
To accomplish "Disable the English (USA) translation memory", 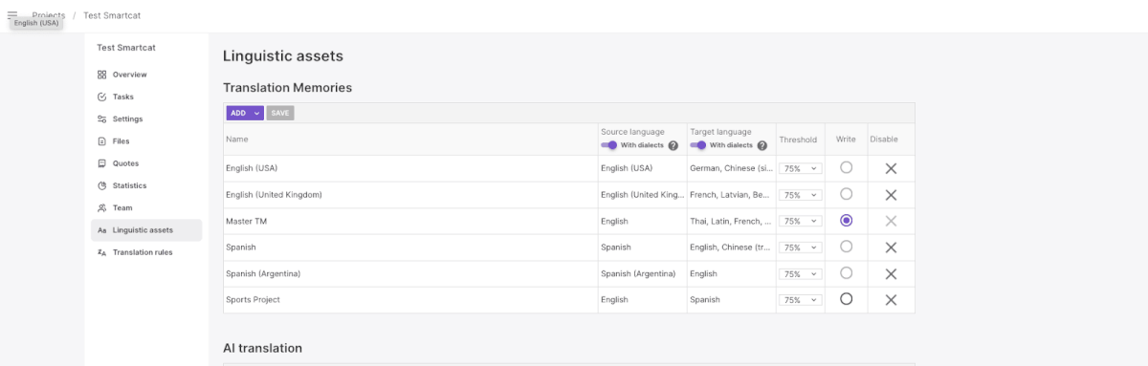I will point(891,168).
